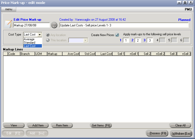Click the Add [Ins] button
This screenshot has width=195, height=139.
point(37,133)
